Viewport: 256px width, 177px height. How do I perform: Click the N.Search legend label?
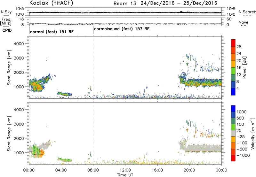click(x=247, y=12)
